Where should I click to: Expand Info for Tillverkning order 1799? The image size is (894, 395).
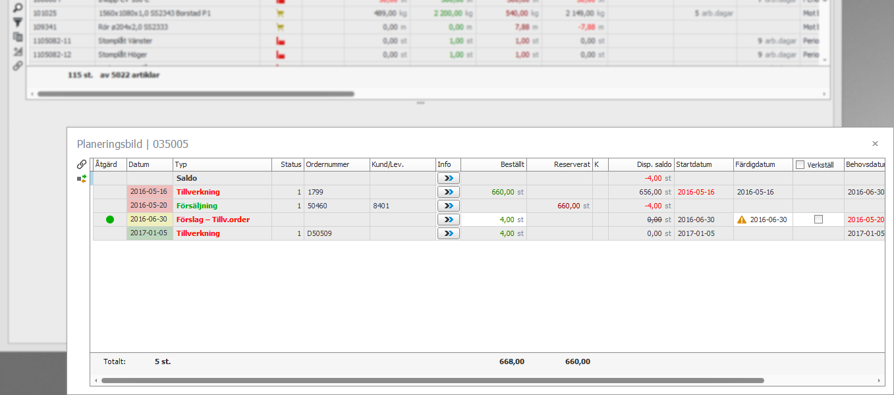(x=449, y=192)
